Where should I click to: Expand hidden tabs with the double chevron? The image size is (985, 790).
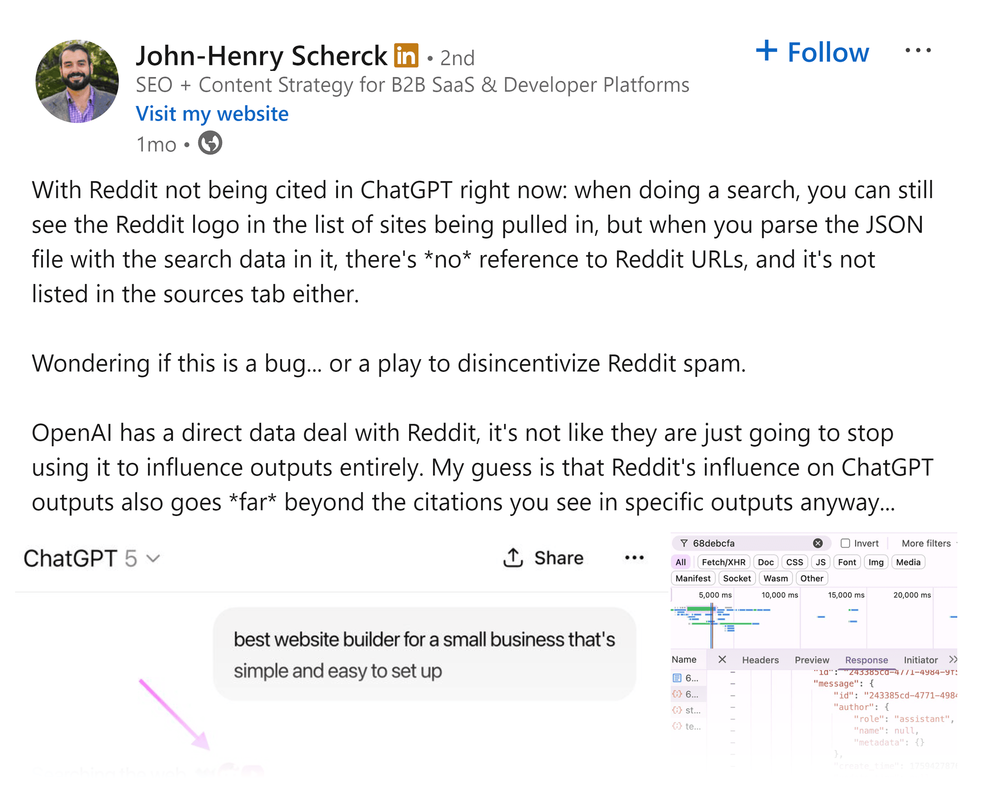[x=953, y=660]
